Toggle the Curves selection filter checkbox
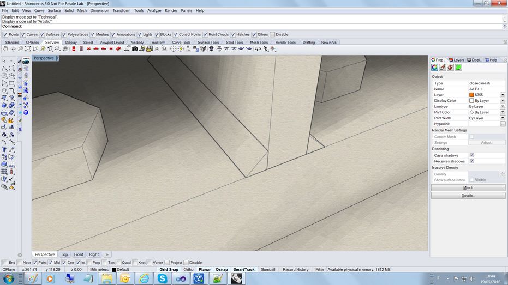 (23, 35)
